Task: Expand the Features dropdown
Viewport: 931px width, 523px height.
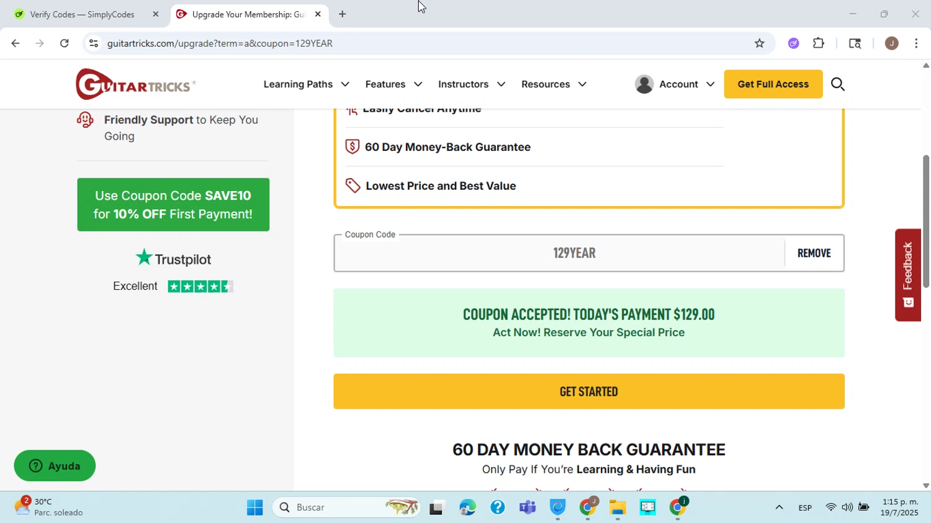Action: coord(394,84)
